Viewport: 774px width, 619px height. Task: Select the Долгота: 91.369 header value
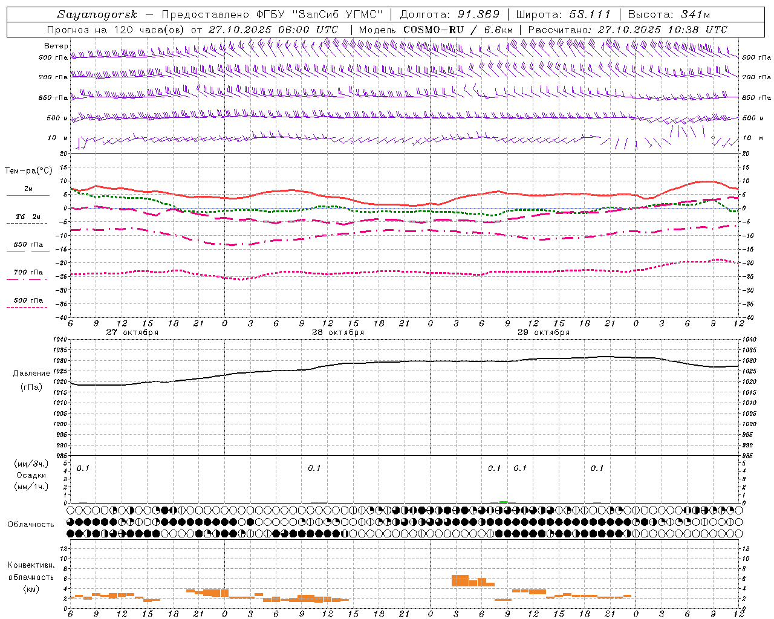450,15
